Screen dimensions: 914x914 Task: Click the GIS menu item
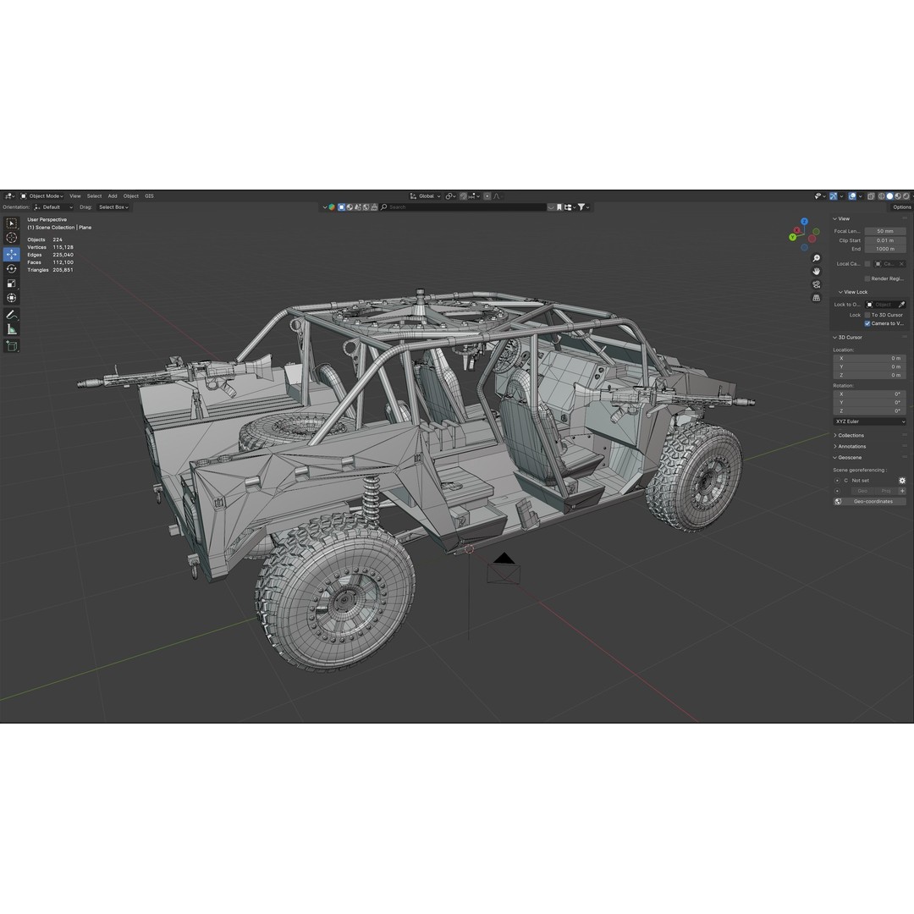point(150,195)
